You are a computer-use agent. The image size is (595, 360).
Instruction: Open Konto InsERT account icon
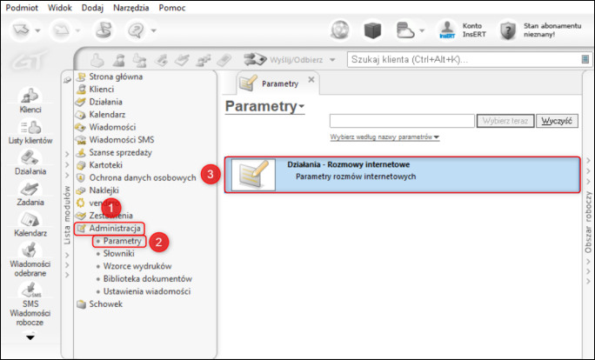click(x=447, y=30)
